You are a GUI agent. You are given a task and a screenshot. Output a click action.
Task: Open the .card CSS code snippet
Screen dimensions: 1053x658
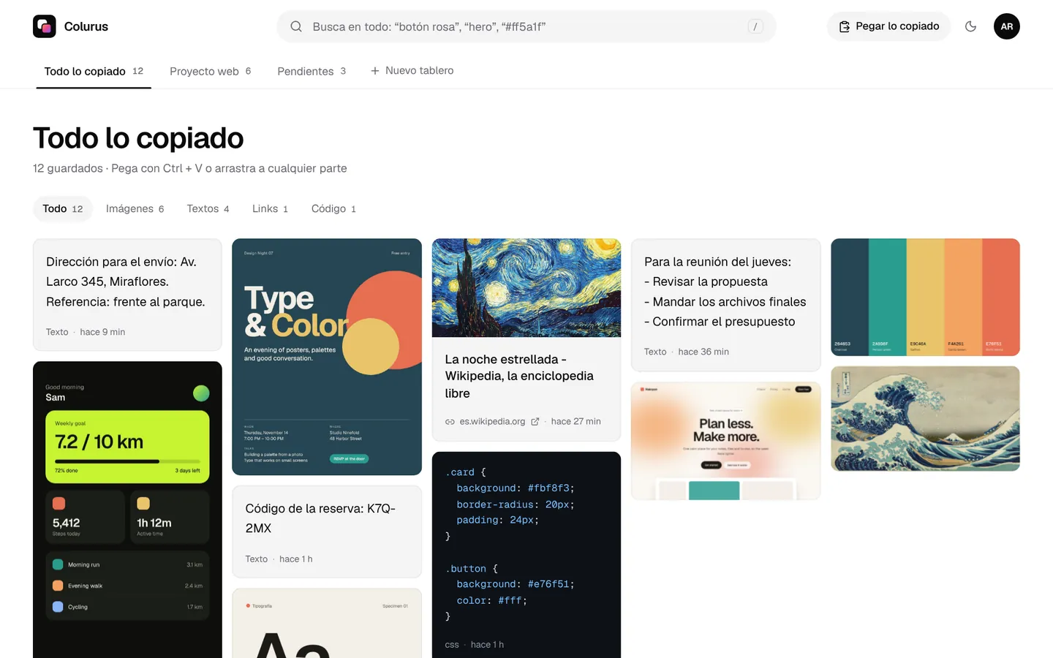[x=526, y=555]
